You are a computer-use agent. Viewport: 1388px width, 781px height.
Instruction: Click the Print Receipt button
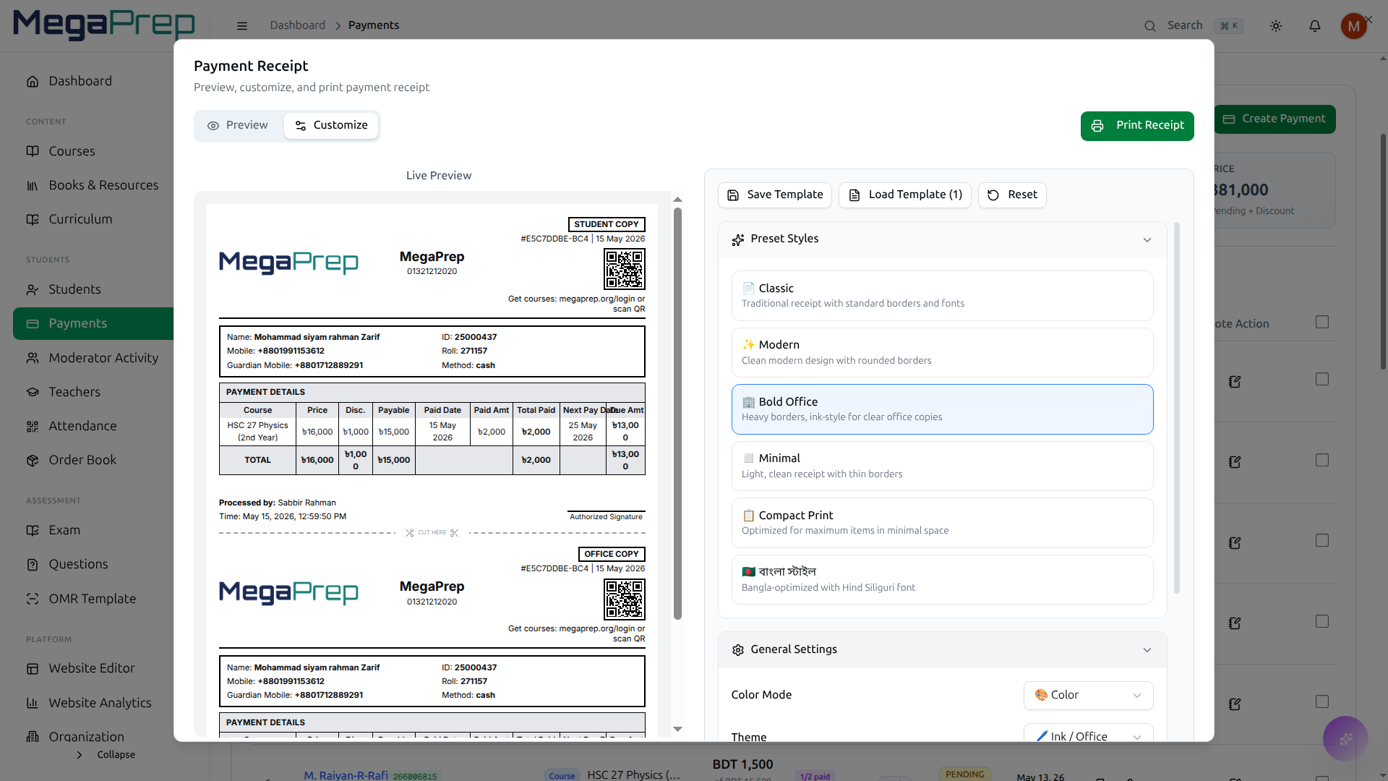[1137, 126]
